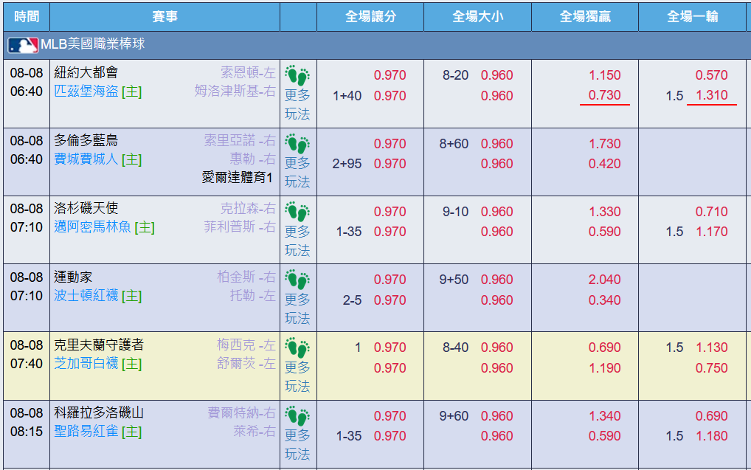
Task: Open 匹茲堡海盜 team link
Action: [x=86, y=91]
